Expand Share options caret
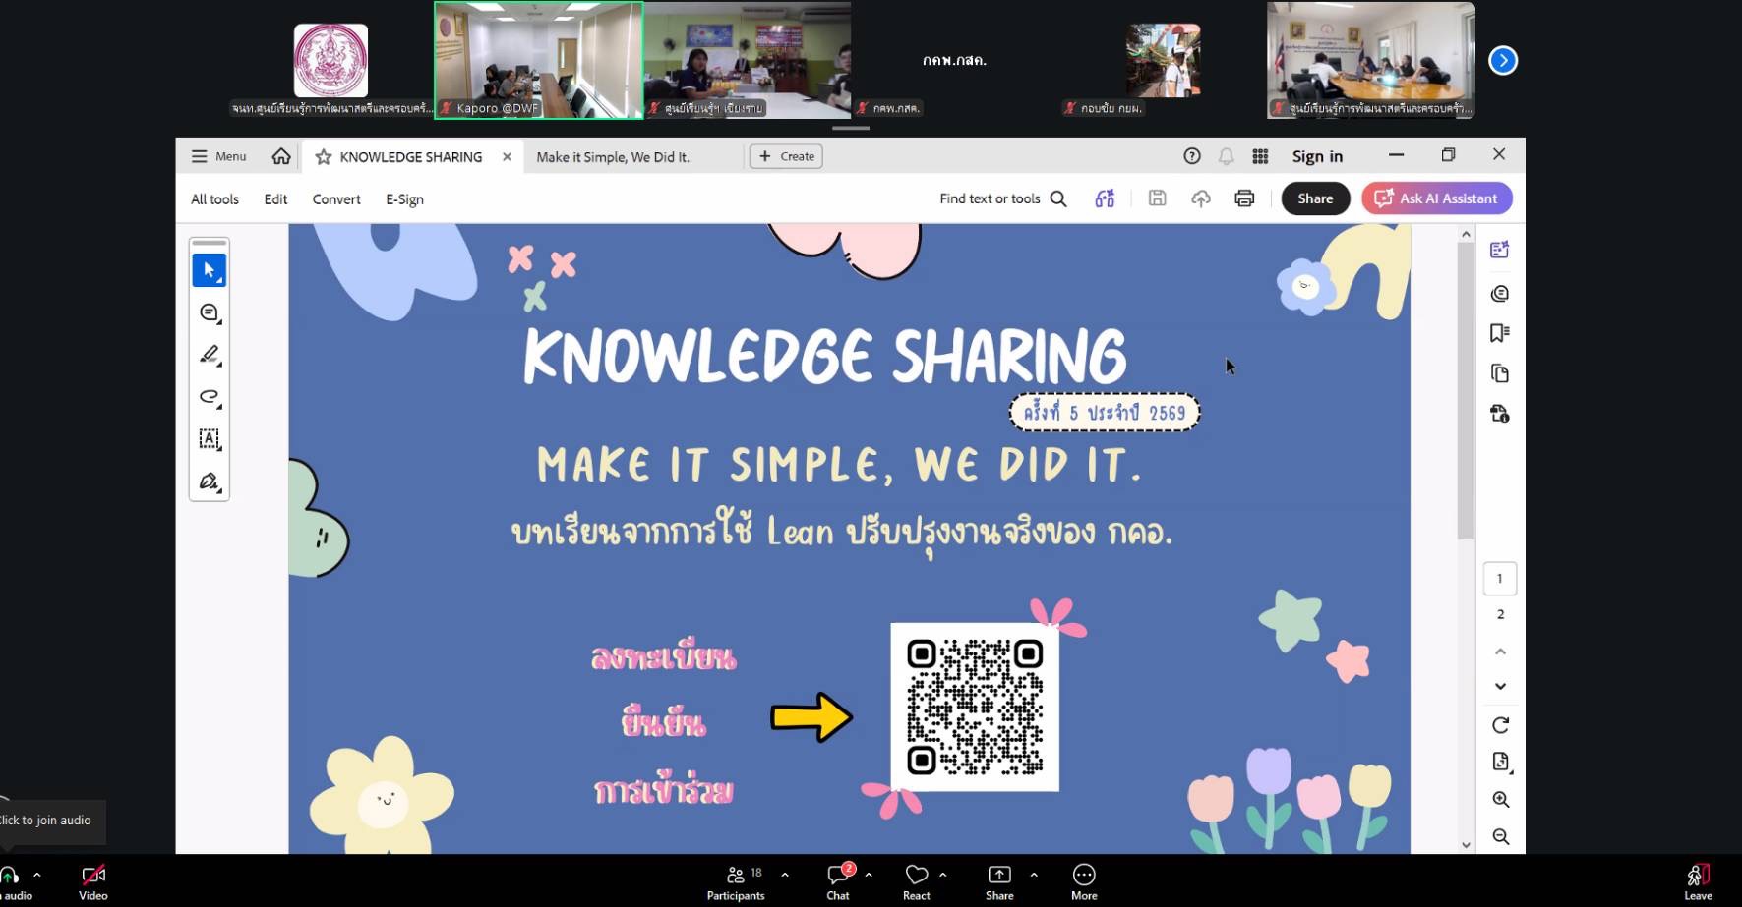This screenshot has height=907, width=1742. [x=1034, y=874]
